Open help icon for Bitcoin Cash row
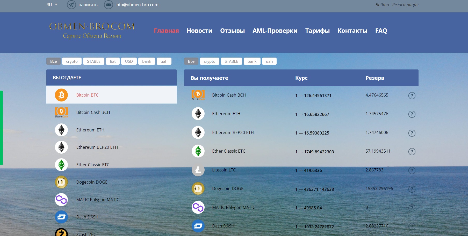Screen dimensions: 468x236 [412, 96]
